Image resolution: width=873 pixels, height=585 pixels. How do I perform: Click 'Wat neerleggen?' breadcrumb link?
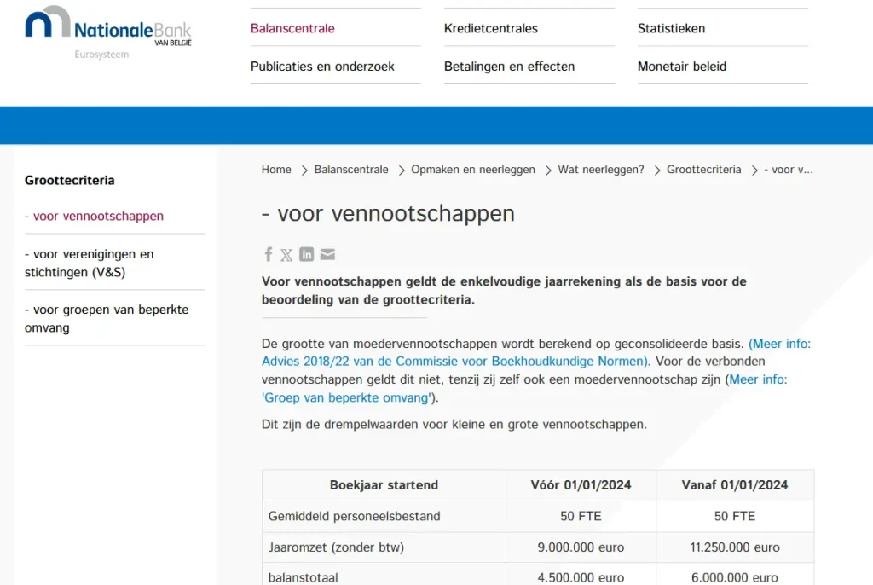tap(600, 170)
